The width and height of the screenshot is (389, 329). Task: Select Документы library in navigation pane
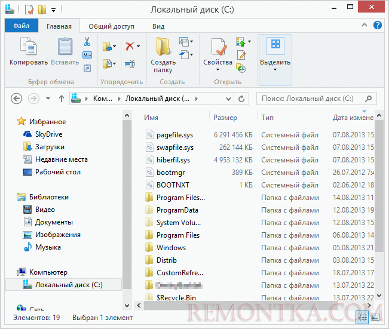(x=54, y=222)
